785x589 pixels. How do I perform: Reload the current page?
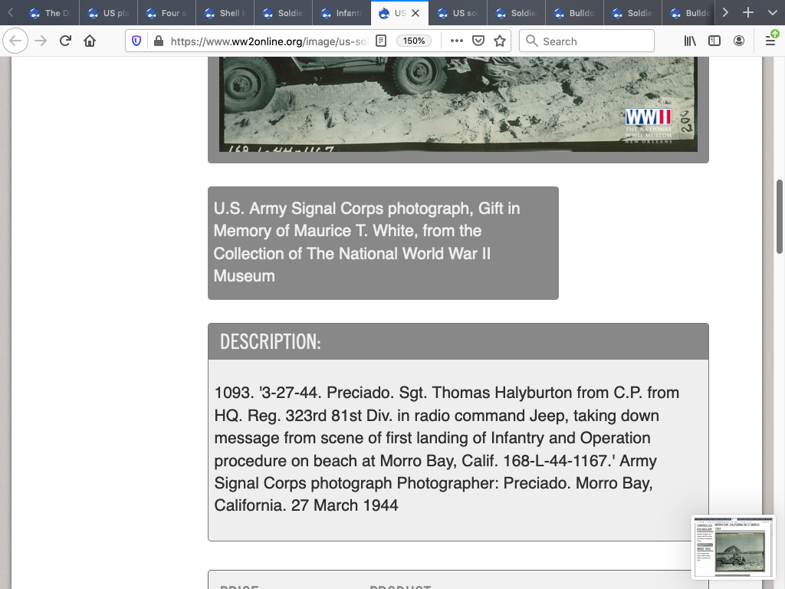(65, 41)
